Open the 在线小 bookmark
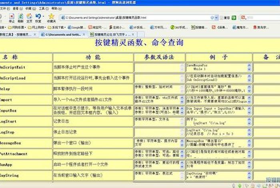Image resolution: width=280 pixels, height=188 pixels. [x=117, y=27]
